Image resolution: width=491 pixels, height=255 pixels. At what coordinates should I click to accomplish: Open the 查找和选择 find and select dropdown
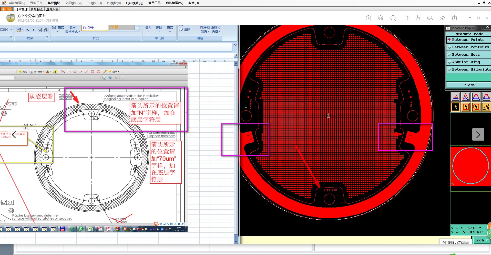coord(216,29)
